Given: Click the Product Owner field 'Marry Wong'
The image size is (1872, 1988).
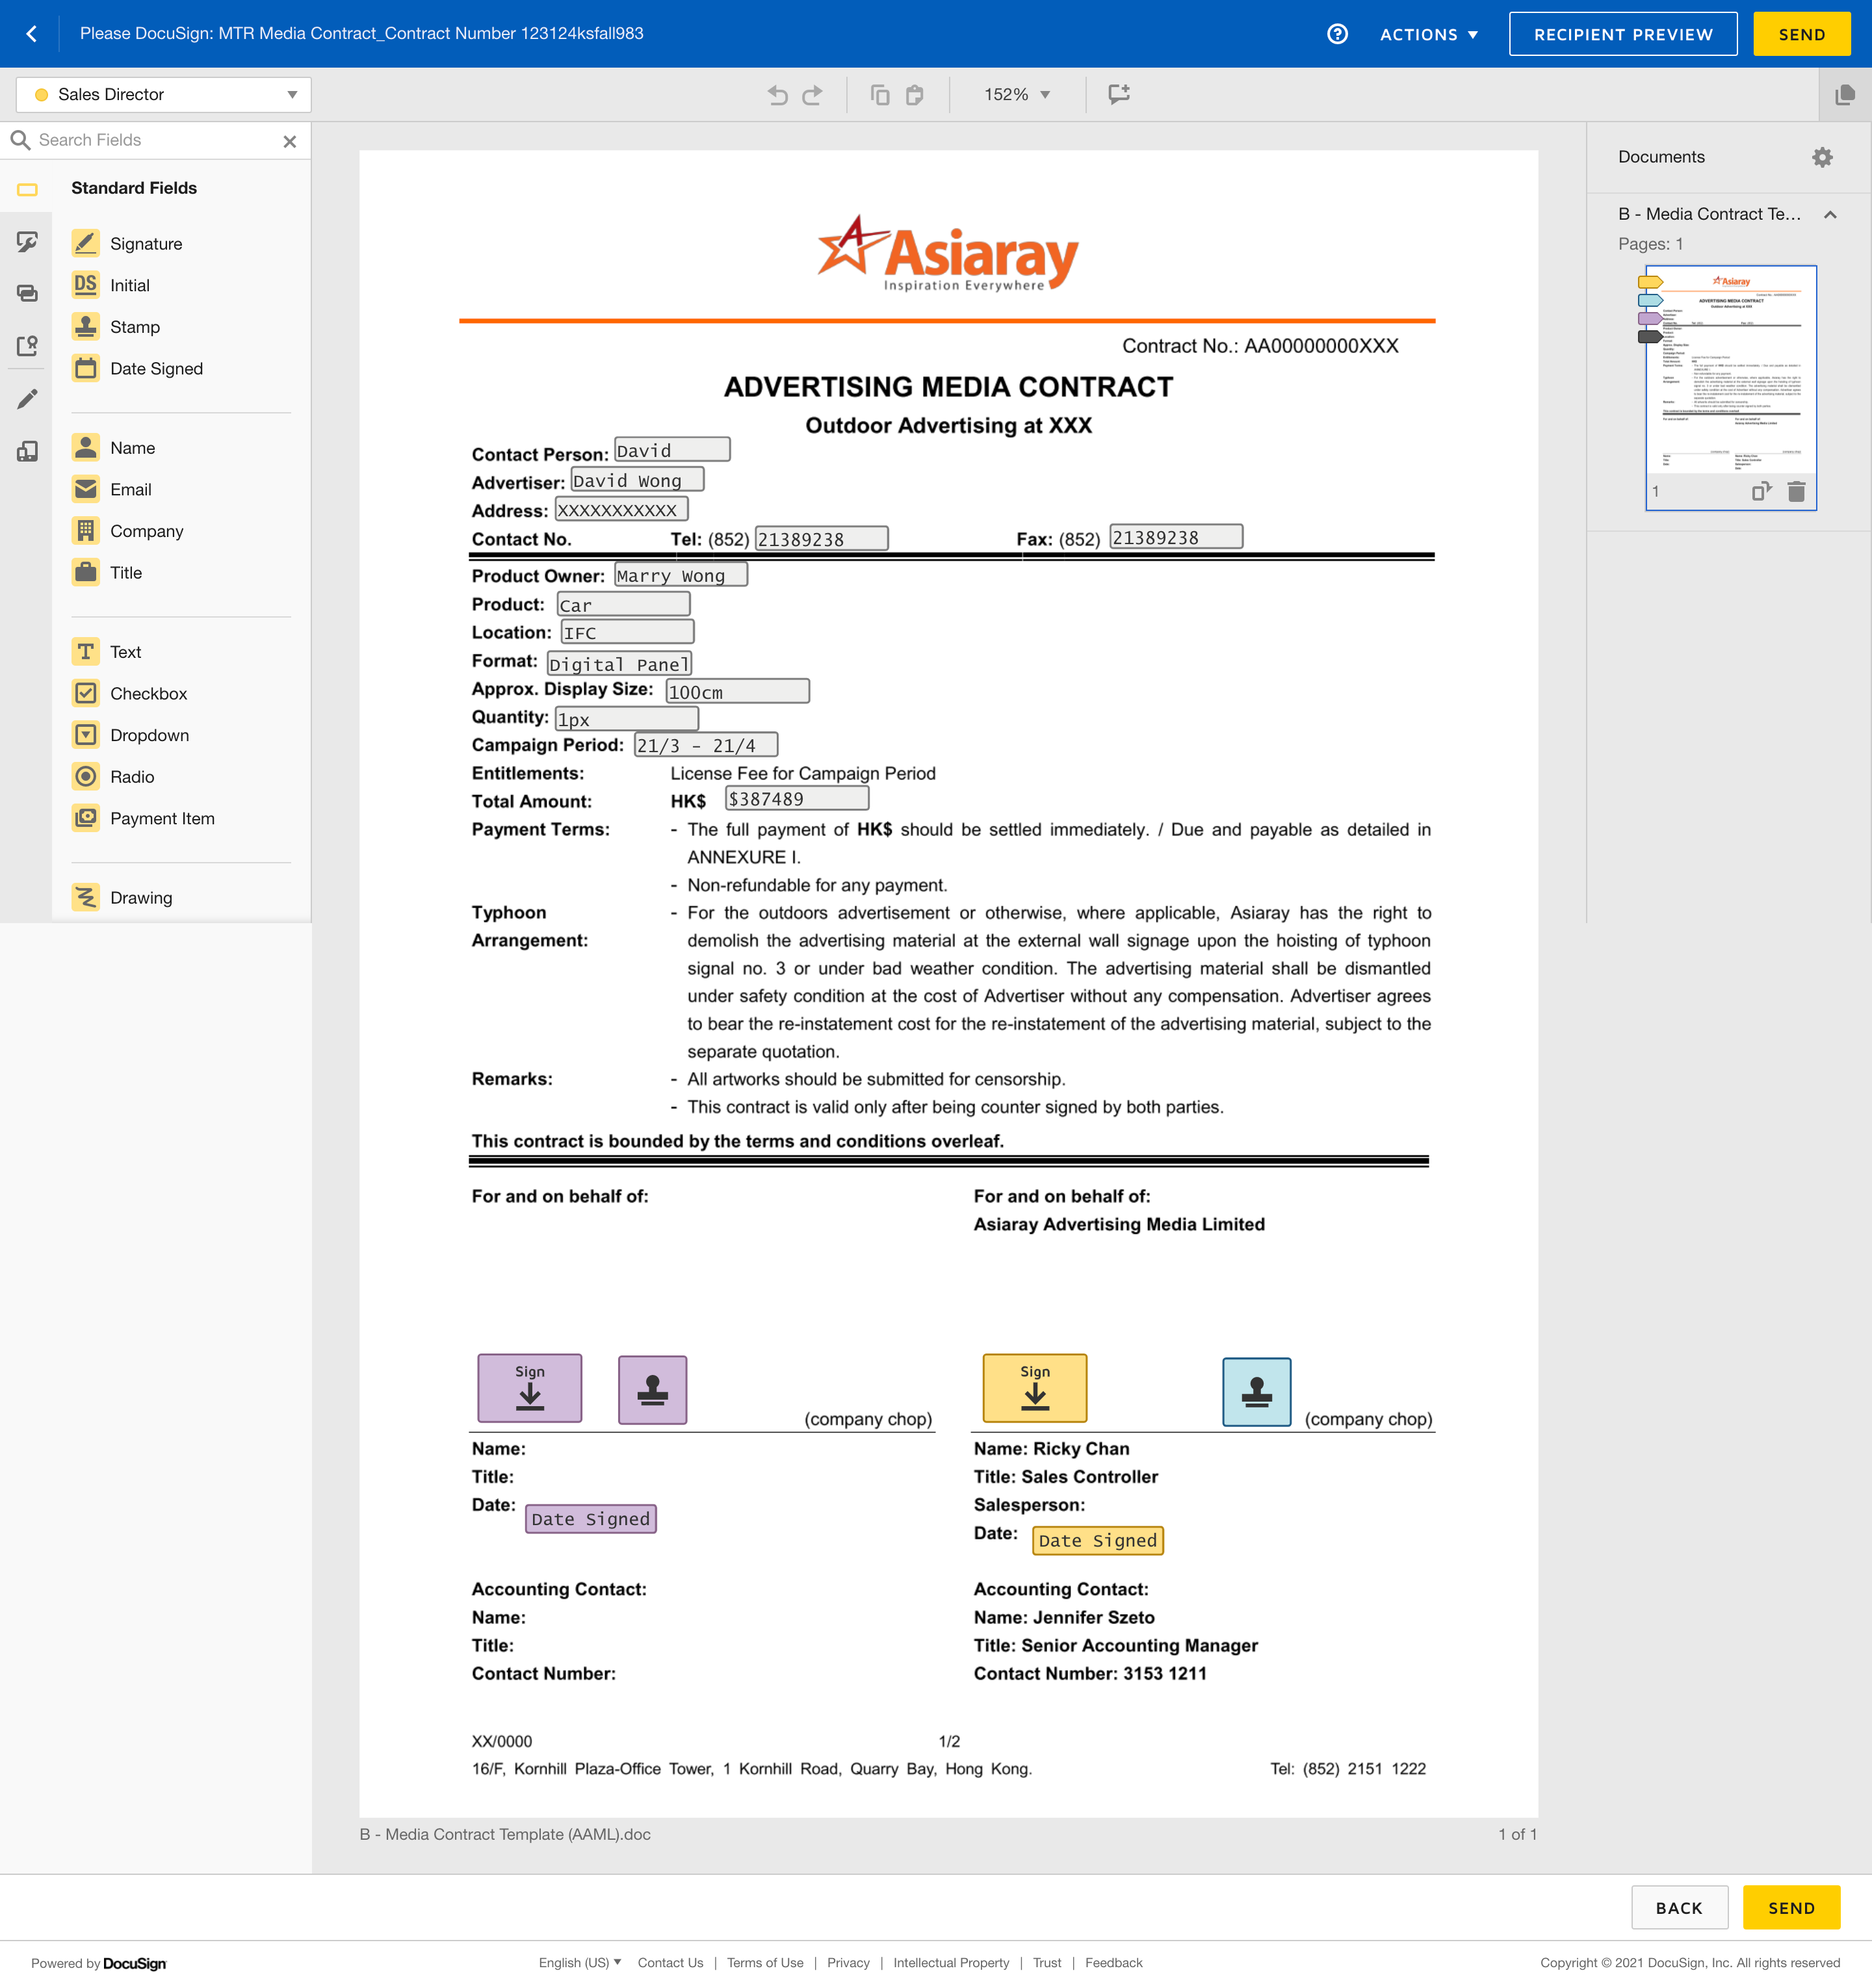Looking at the screenshot, I should 681,575.
